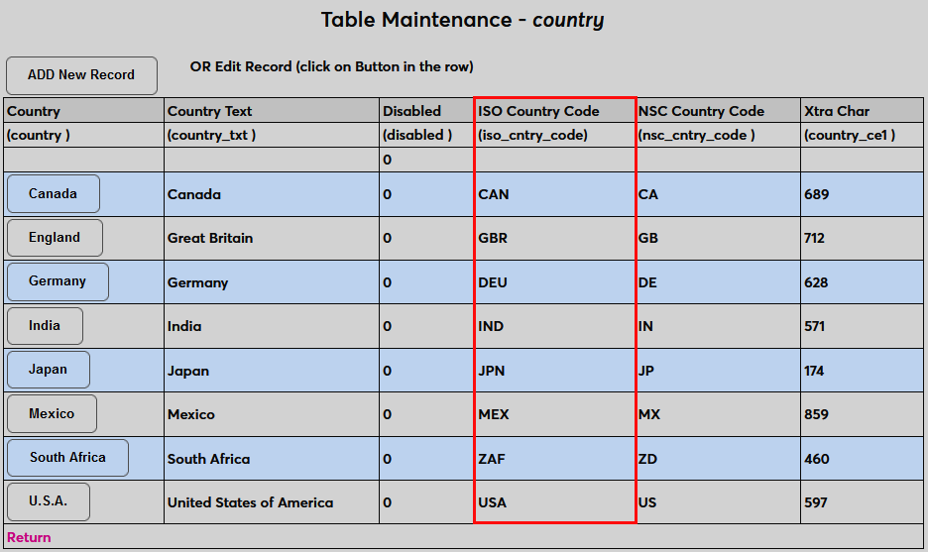Click the Xtra Char column header
Screen dimensions: 928x552
pyautogui.click(x=837, y=111)
